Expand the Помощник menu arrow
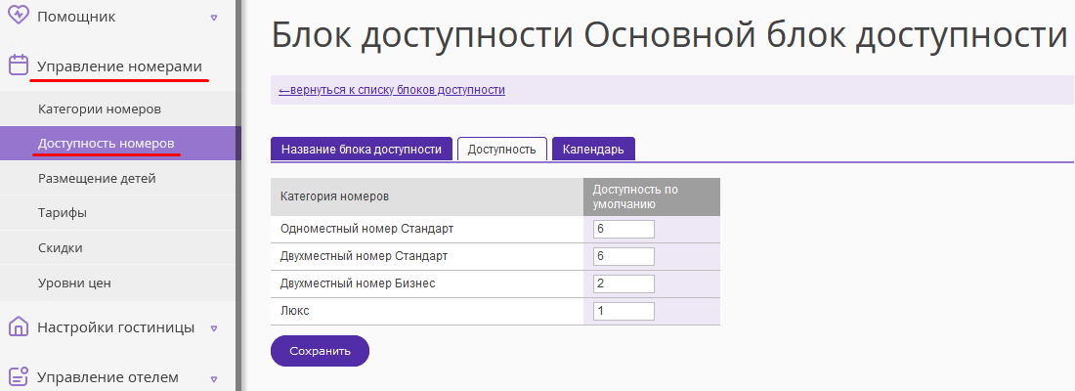 tap(214, 18)
